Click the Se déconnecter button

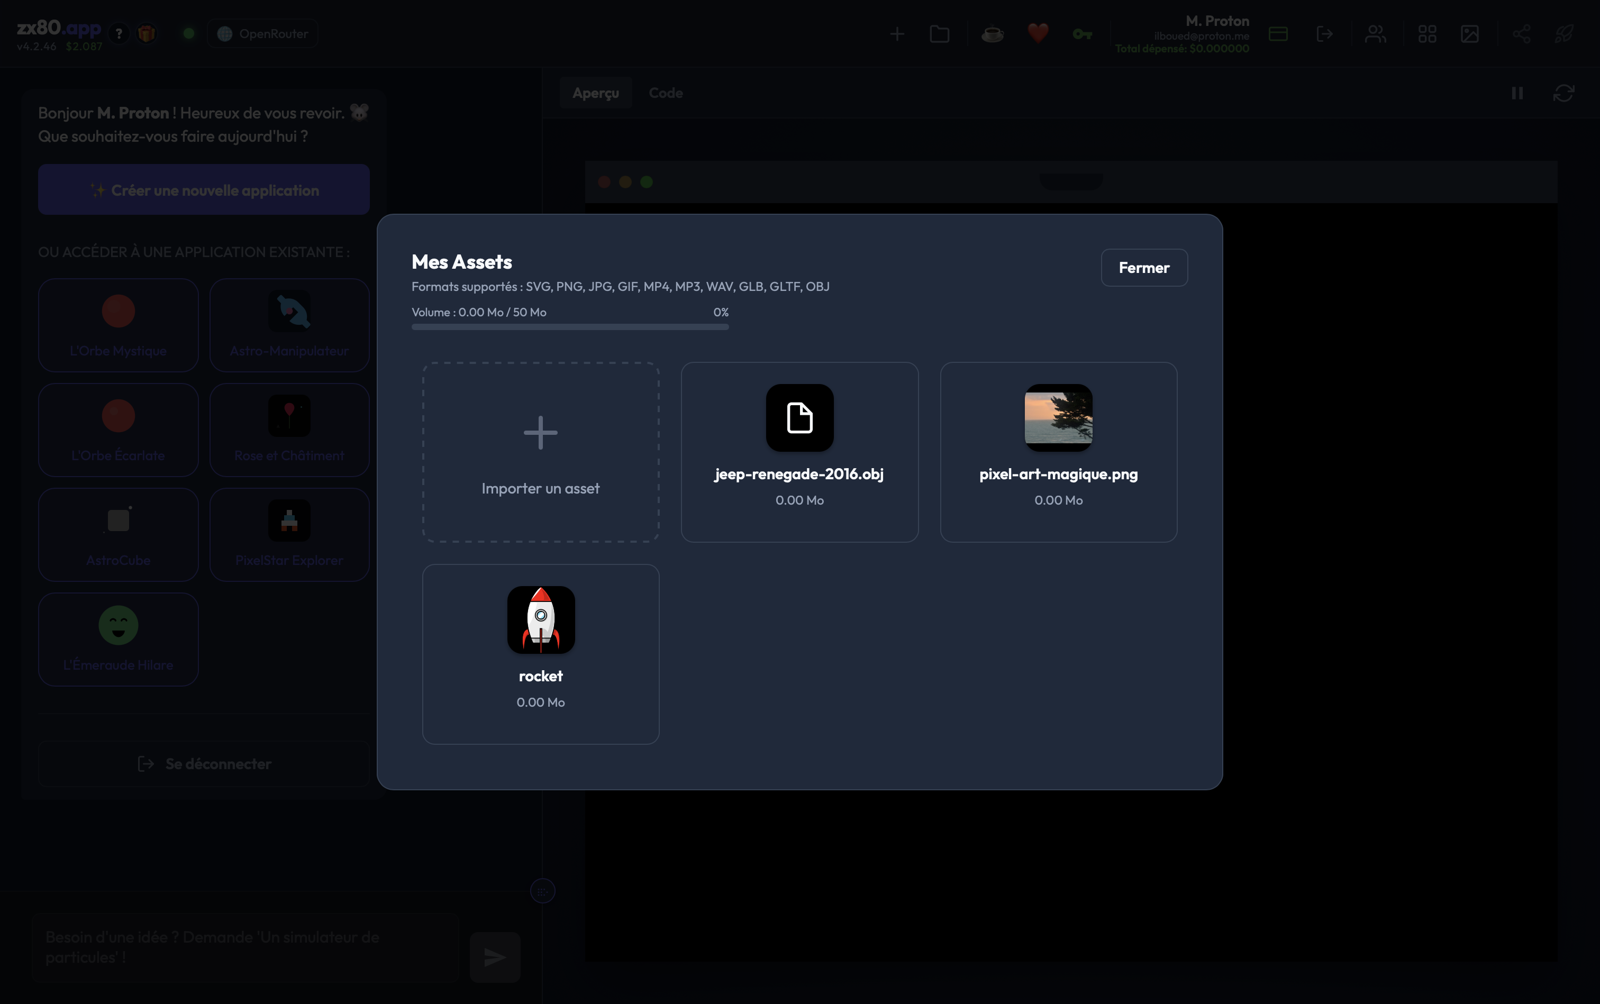pyautogui.click(x=204, y=764)
